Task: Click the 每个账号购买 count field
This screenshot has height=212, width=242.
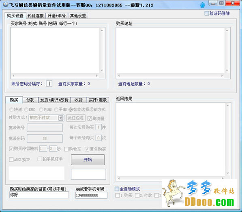Action: pos(99,138)
